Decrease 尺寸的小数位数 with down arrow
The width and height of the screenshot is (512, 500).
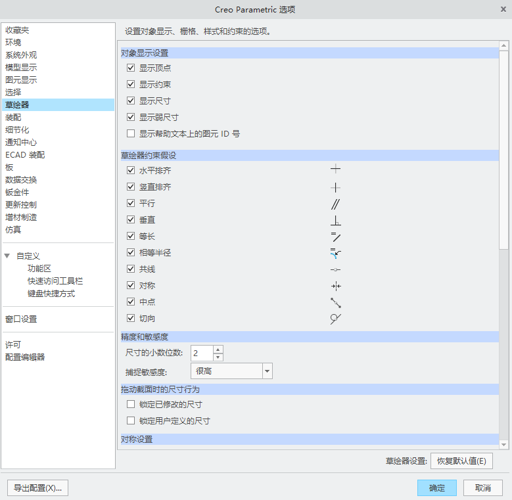coord(218,357)
